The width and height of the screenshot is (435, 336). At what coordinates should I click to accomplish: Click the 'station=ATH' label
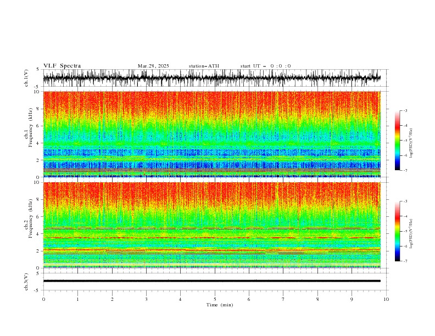point(204,66)
